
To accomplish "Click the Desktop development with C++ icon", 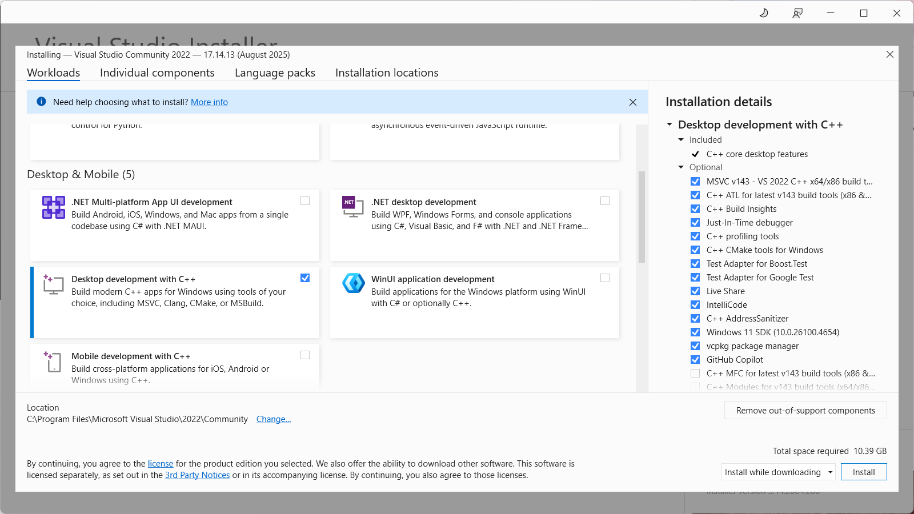I will (53, 284).
